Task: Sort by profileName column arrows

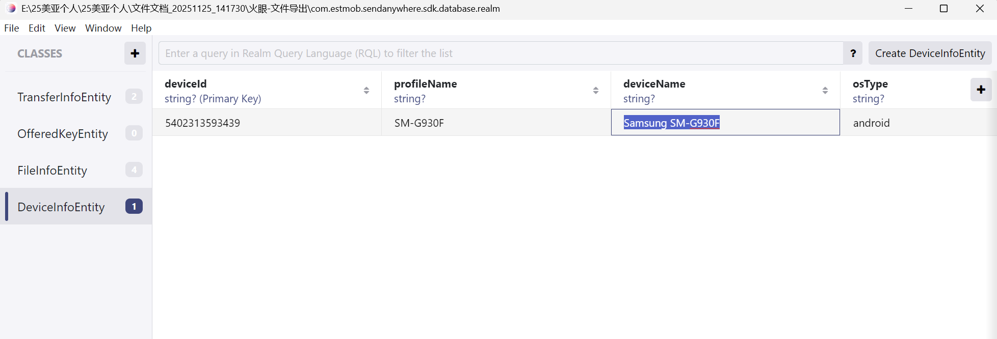Action: click(596, 90)
